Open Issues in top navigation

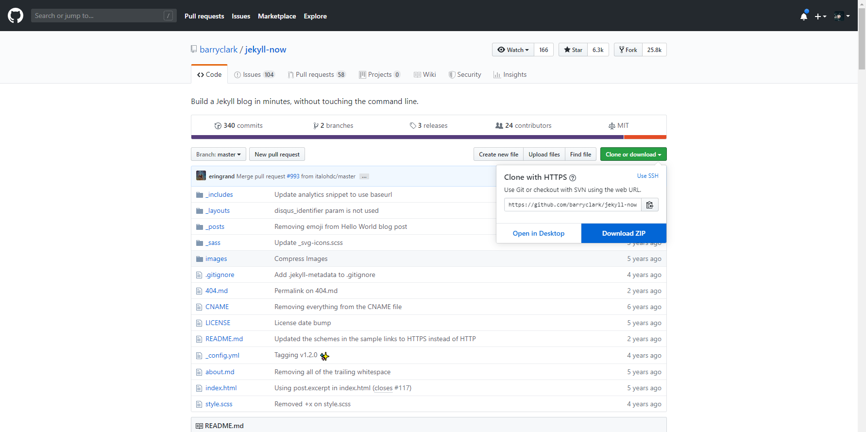pyautogui.click(x=241, y=16)
